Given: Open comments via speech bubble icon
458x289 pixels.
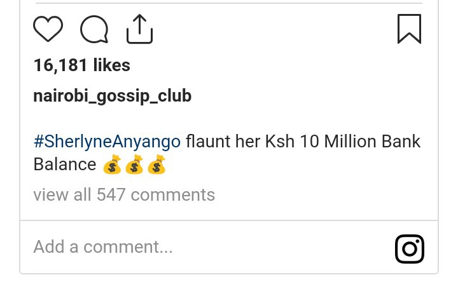Looking at the screenshot, I should 94,29.
